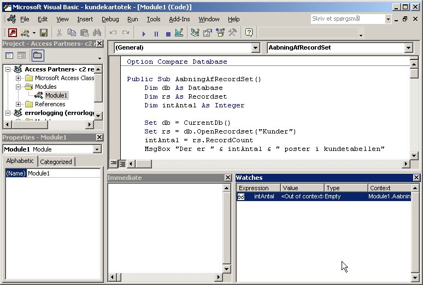
Task: Open the Debug menu
Action: click(110, 19)
